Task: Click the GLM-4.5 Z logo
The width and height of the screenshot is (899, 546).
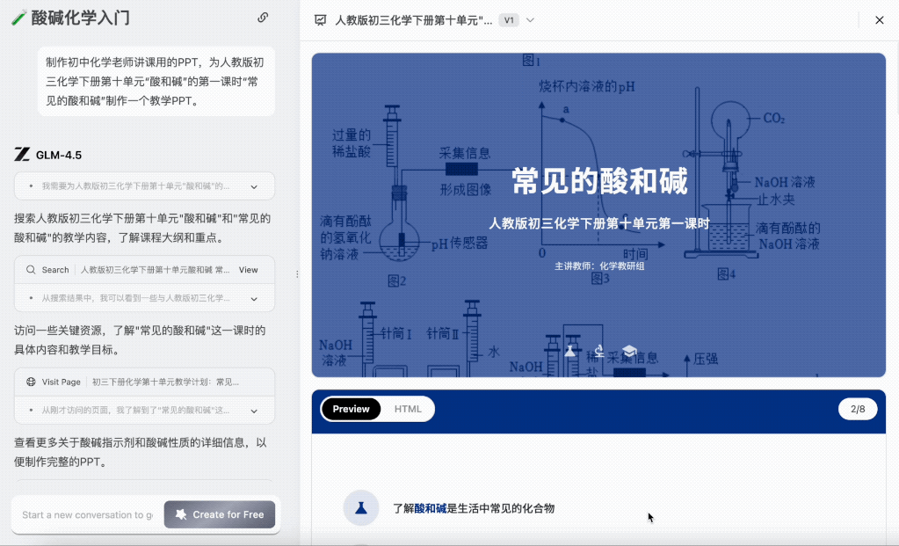Action: tap(22, 154)
